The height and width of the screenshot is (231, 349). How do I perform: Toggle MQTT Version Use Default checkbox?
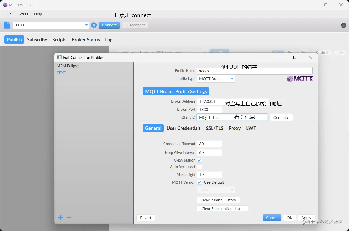[x=199, y=182]
